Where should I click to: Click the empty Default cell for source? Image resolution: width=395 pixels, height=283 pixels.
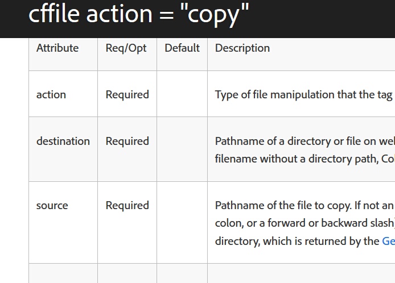(182, 222)
